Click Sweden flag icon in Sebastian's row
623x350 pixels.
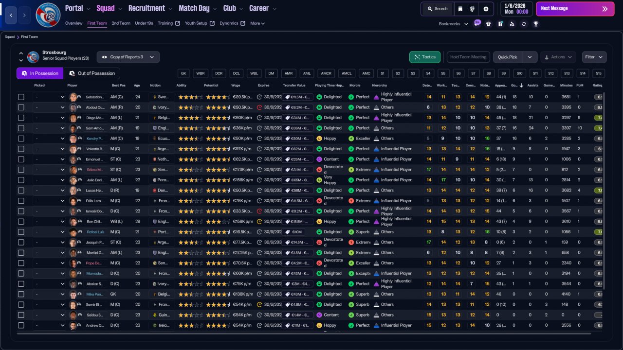(154, 97)
